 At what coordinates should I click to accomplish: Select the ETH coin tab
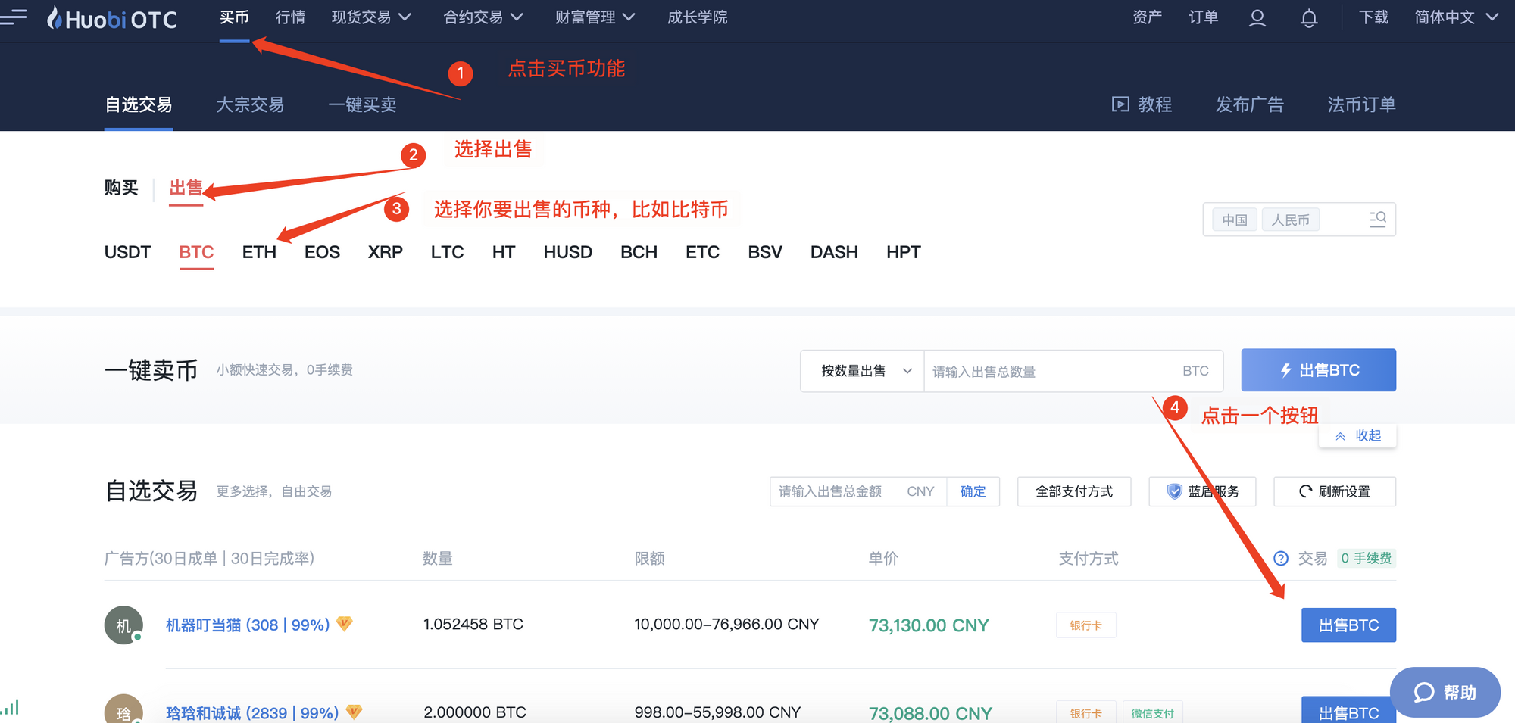[259, 252]
